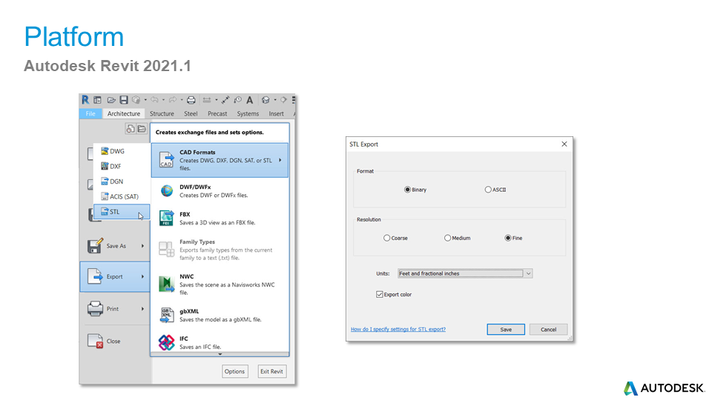The height and width of the screenshot is (400, 712).
Task: Open the Undo history dropdown arrow
Action: click(163, 100)
